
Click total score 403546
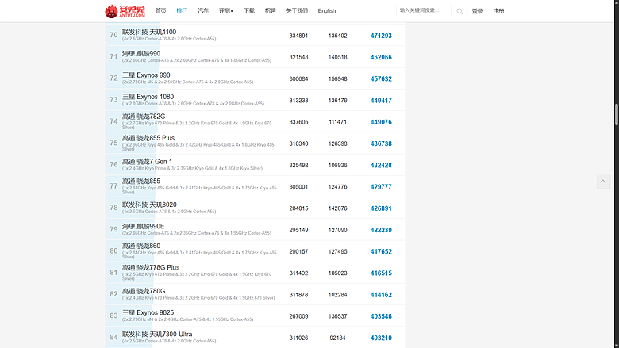381,317
